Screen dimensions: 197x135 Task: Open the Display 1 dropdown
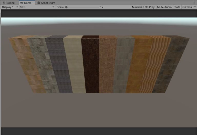(10, 7)
